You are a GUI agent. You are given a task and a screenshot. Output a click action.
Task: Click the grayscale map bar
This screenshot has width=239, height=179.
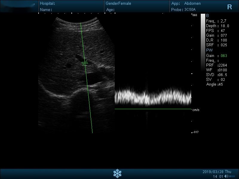203,42
